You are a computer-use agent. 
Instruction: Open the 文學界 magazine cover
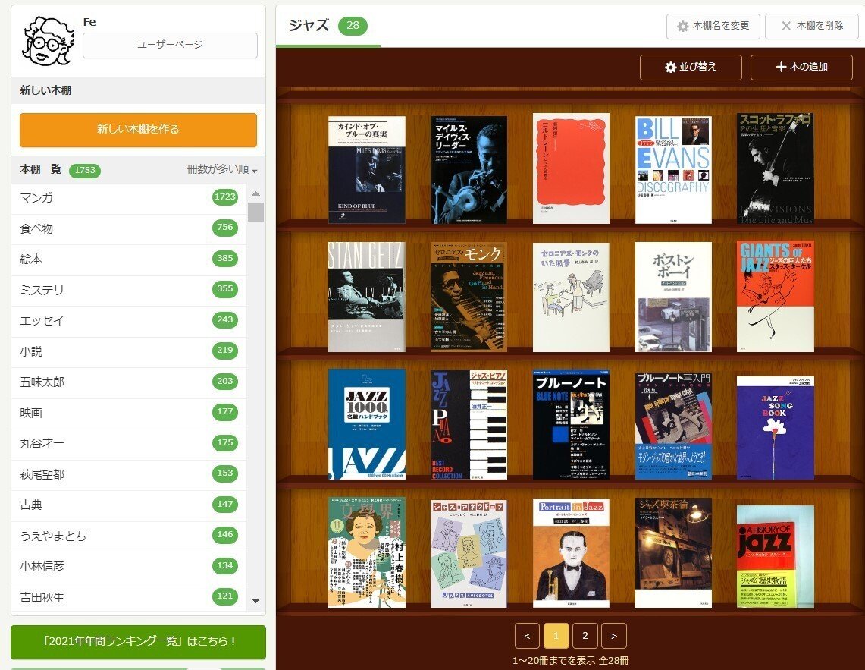[366, 552]
